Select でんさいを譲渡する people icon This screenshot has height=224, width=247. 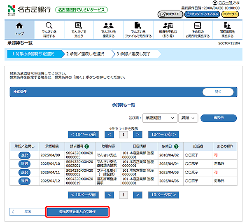click(x=108, y=26)
